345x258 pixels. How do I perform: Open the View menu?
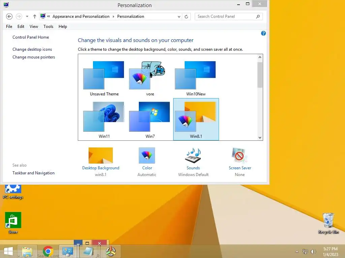[x=34, y=27]
